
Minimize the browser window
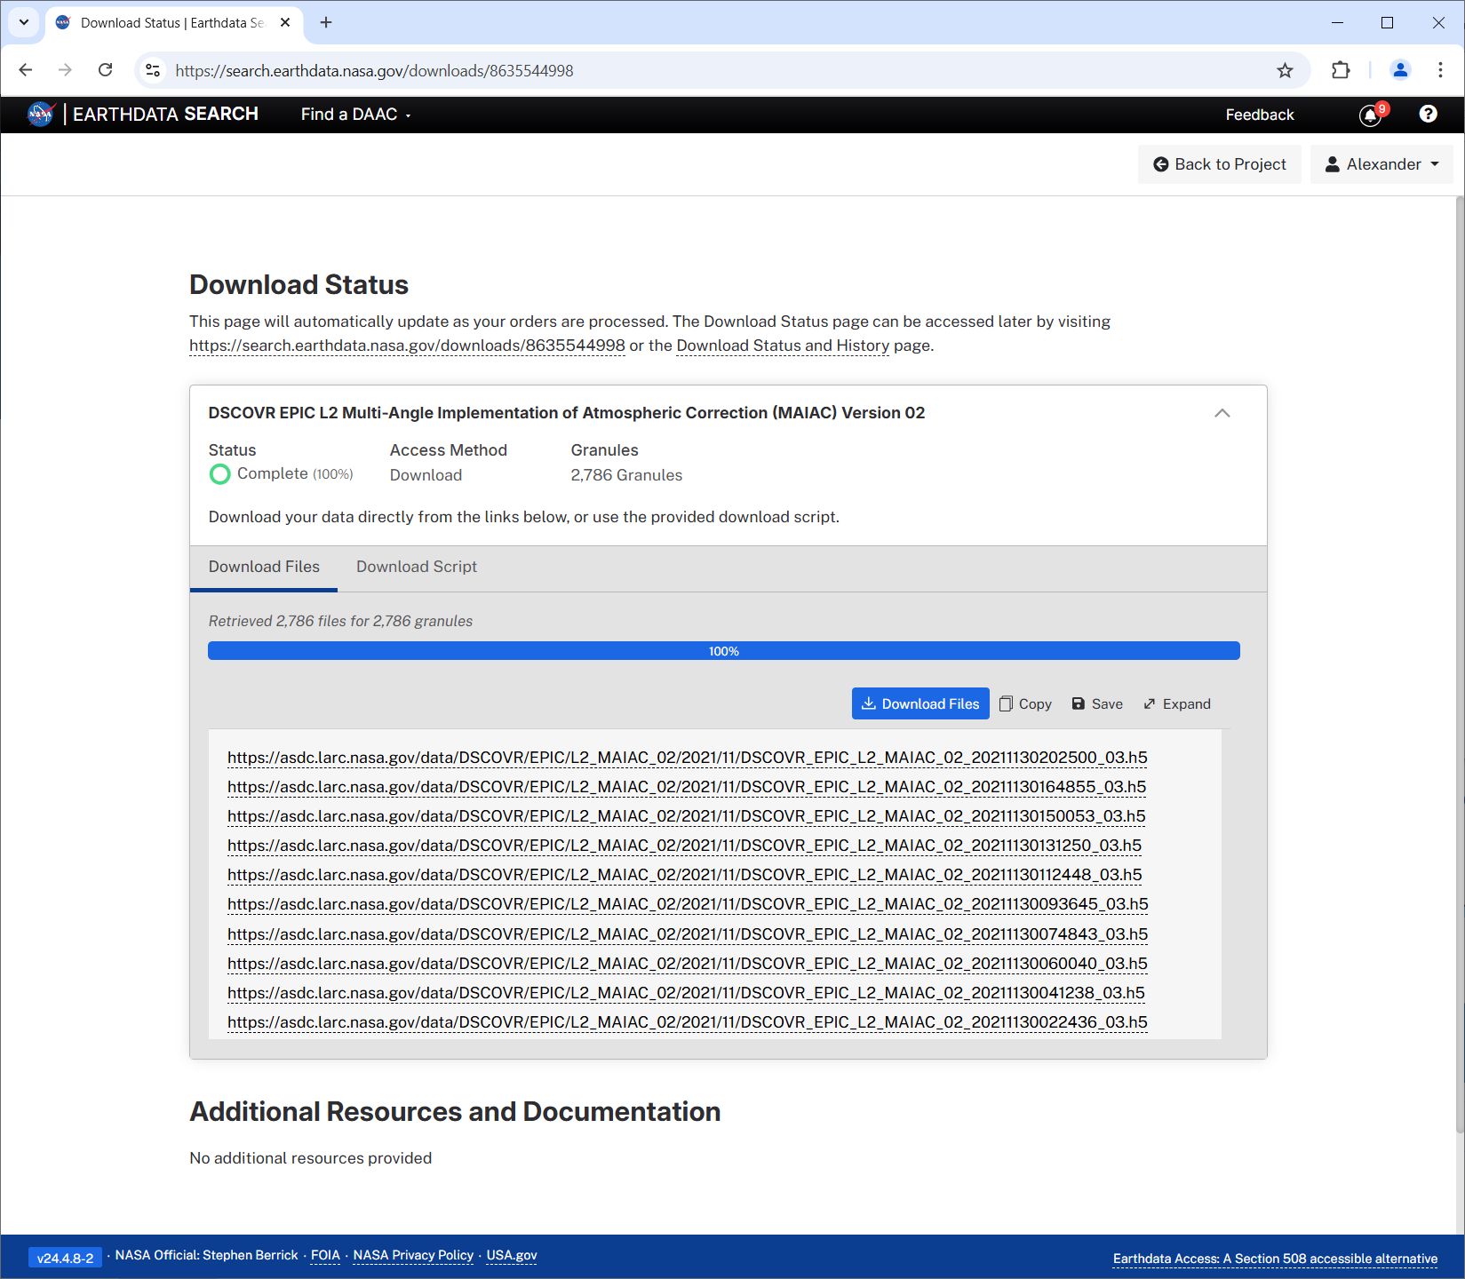point(1337,22)
